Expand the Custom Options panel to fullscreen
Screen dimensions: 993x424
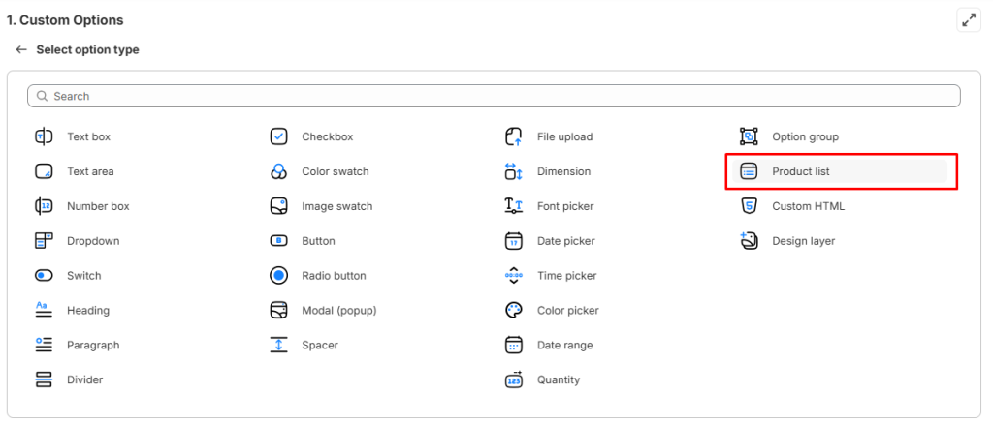click(969, 19)
